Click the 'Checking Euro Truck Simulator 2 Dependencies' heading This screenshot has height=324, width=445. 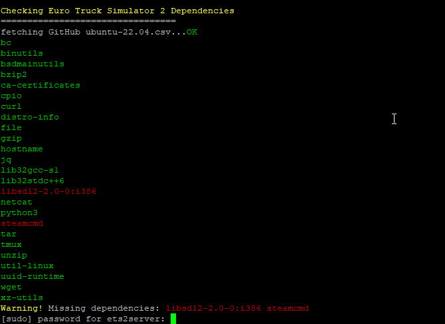coord(117,11)
